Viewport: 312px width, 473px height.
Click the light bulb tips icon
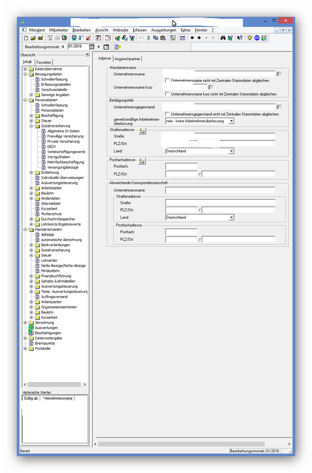click(249, 38)
